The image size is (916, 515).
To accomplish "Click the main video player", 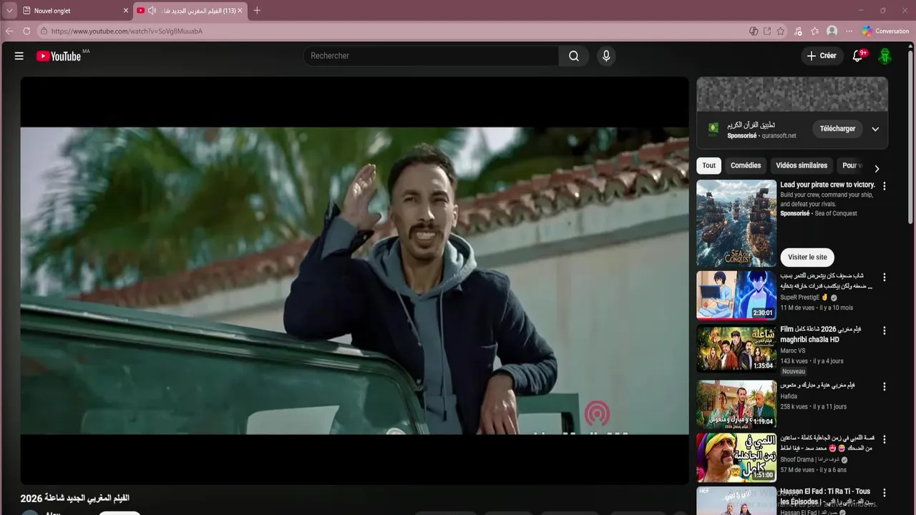I will pyautogui.click(x=354, y=280).
